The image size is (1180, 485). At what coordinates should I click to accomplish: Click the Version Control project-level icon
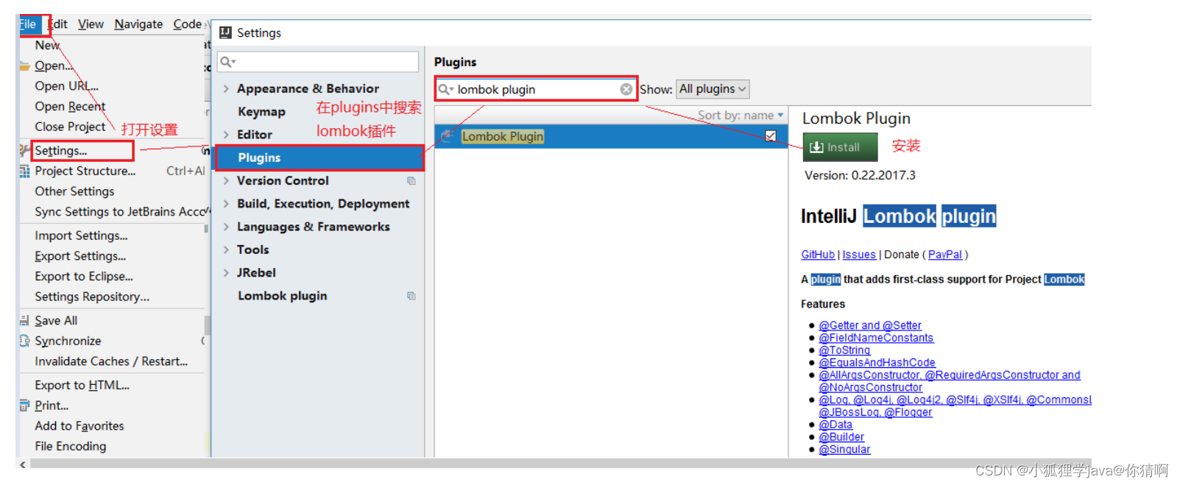click(411, 180)
